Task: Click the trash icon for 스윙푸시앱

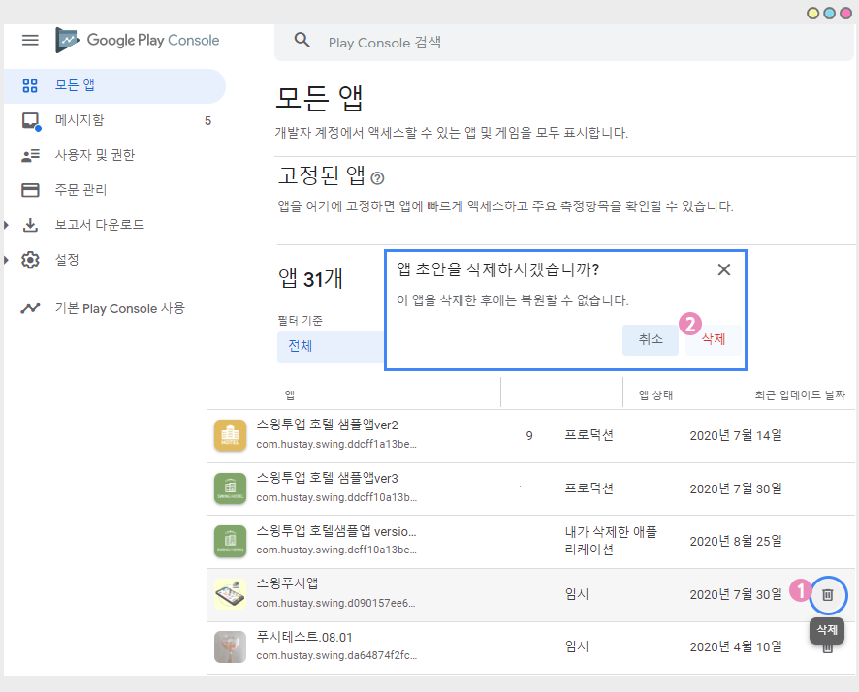Action: click(x=827, y=594)
